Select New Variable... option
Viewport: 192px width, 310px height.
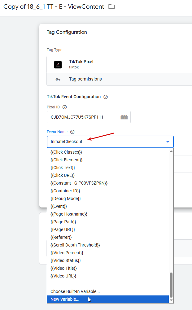point(65,299)
